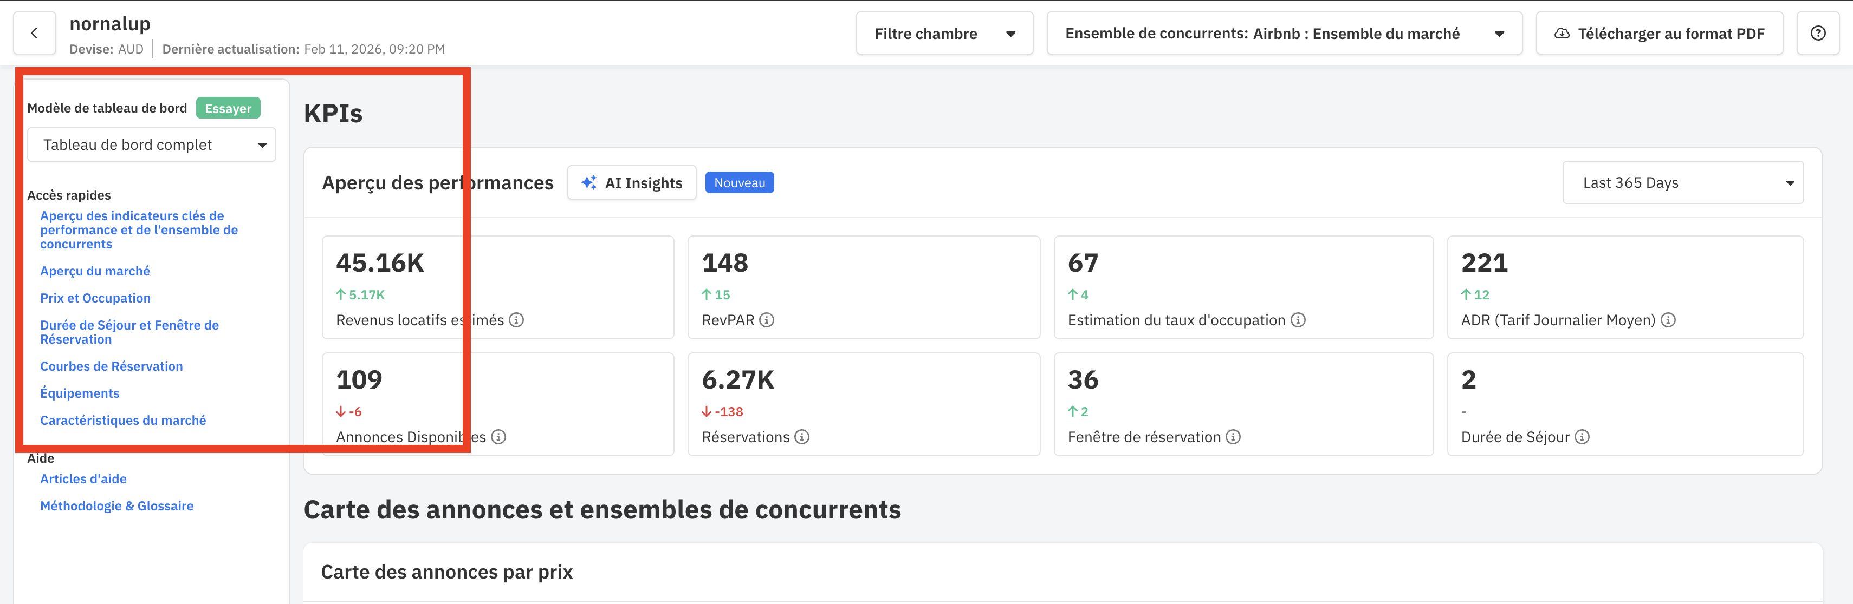Viewport: 1853px width, 604px height.
Task: Click info icon next to Estimation du taux d'occupation
Action: pyautogui.click(x=1298, y=320)
